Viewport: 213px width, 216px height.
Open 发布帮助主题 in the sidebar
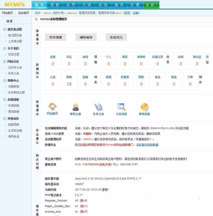[16, 92]
